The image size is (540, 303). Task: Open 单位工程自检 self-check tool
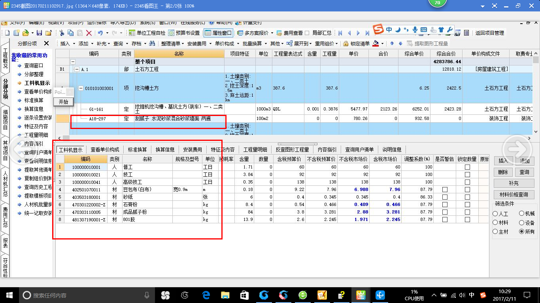(x=147, y=33)
